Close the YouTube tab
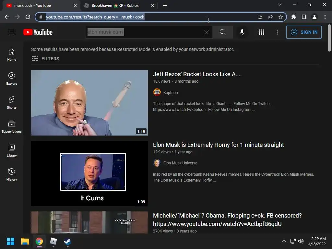The image size is (332, 249). click(75, 6)
